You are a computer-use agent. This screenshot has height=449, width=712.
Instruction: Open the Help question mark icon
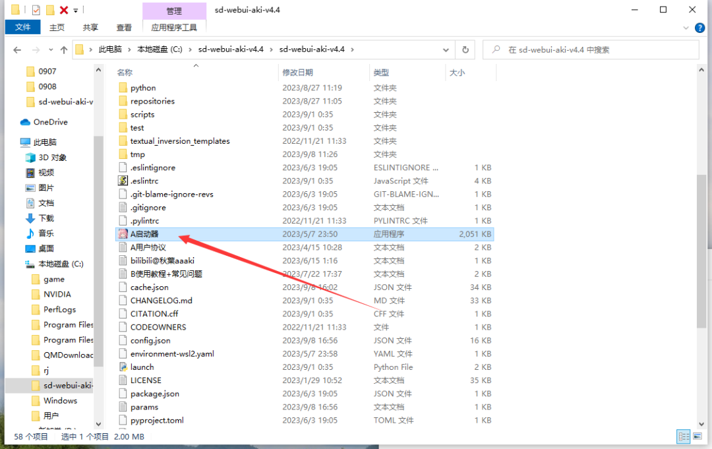pos(700,28)
